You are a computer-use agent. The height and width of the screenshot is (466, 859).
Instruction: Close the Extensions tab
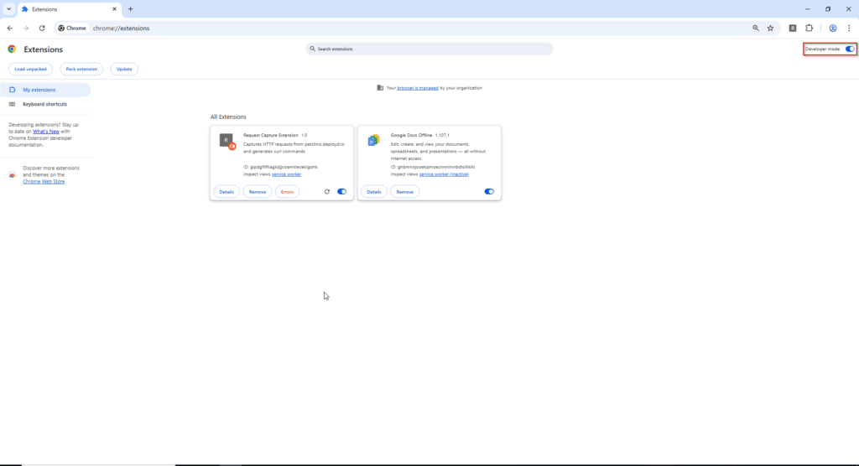coord(114,8)
